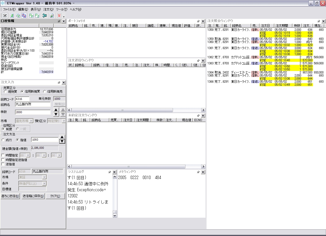The width and height of the screenshot is (326, 236).
Task: Click the red chart toolbar icon
Action: point(59,16)
